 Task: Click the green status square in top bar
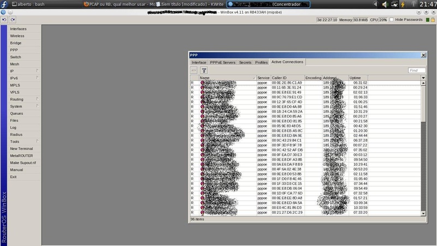pyautogui.click(x=428, y=20)
